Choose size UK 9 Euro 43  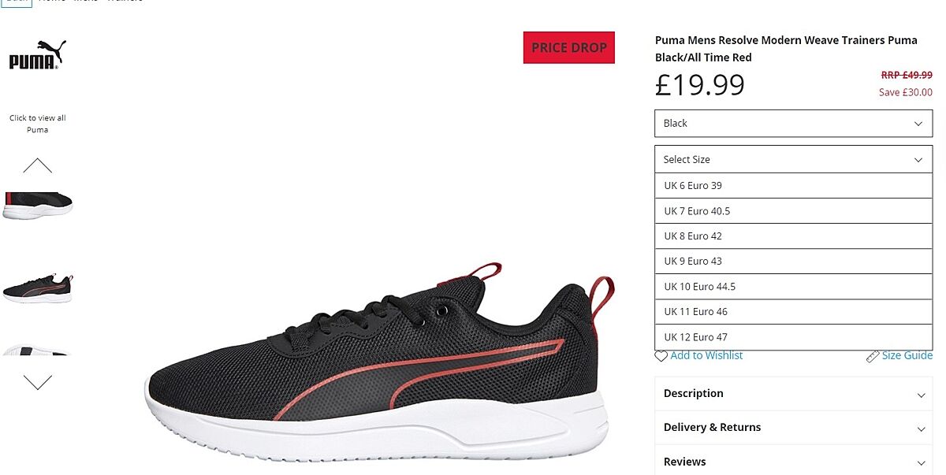[x=794, y=262]
